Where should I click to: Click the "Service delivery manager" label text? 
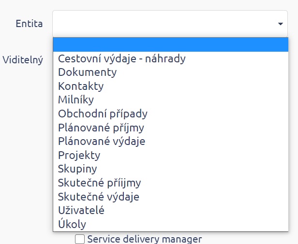tap(144, 239)
